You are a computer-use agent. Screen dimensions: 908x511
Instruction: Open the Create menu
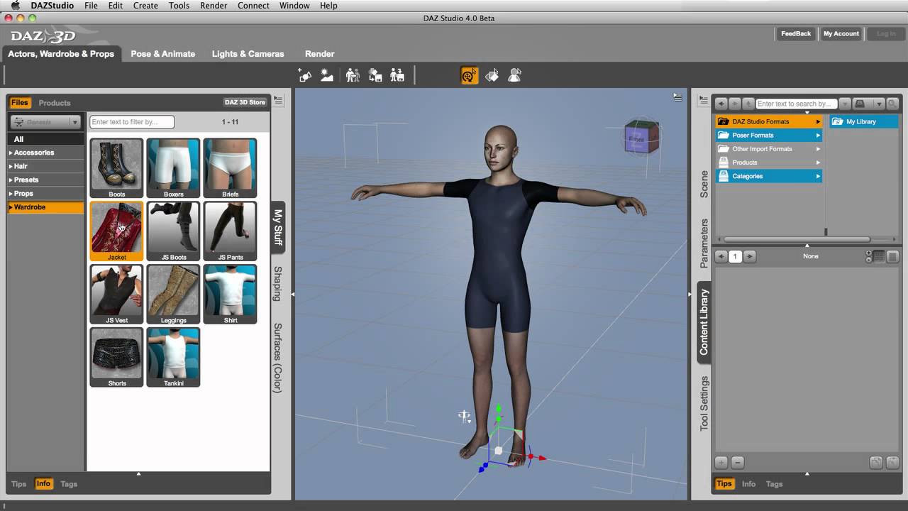(145, 6)
